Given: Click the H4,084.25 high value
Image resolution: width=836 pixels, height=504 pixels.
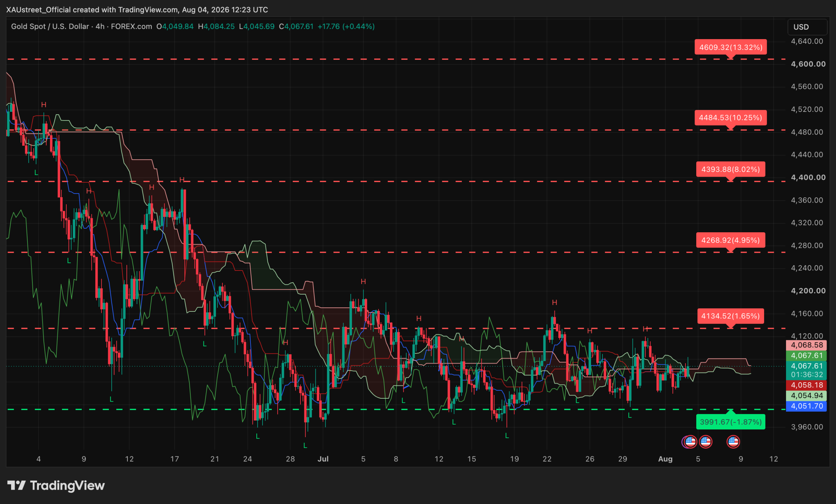Looking at the screenshot, I should coord(216,26).
